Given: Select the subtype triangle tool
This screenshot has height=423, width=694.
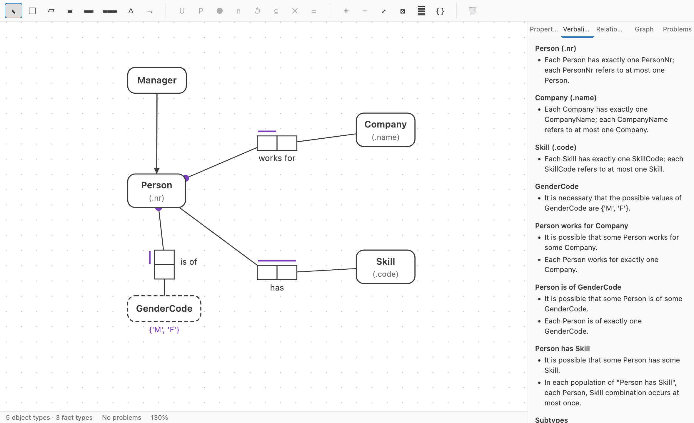Looking at the screenshot, I should tap(131, 11).
